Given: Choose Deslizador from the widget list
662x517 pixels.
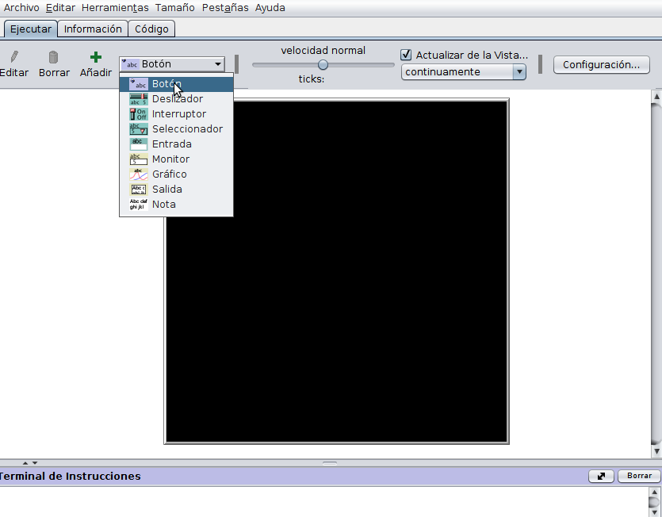Looking at the screenshot, I should (176, 99).
